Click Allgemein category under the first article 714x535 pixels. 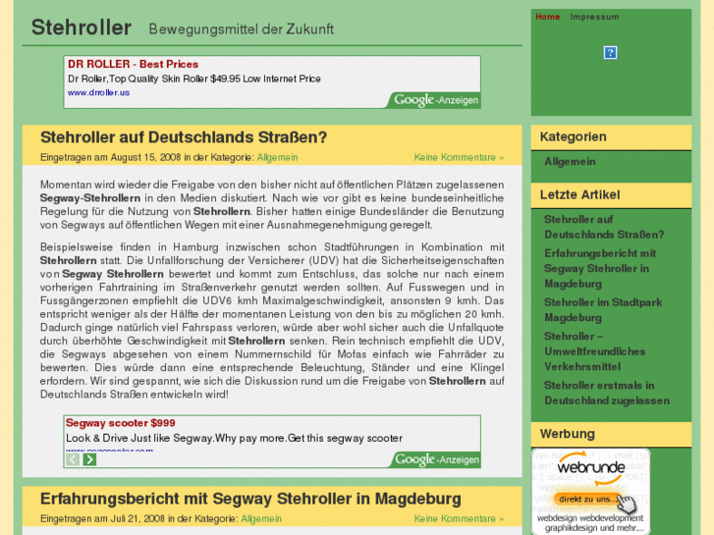click(x=277, y=157)
